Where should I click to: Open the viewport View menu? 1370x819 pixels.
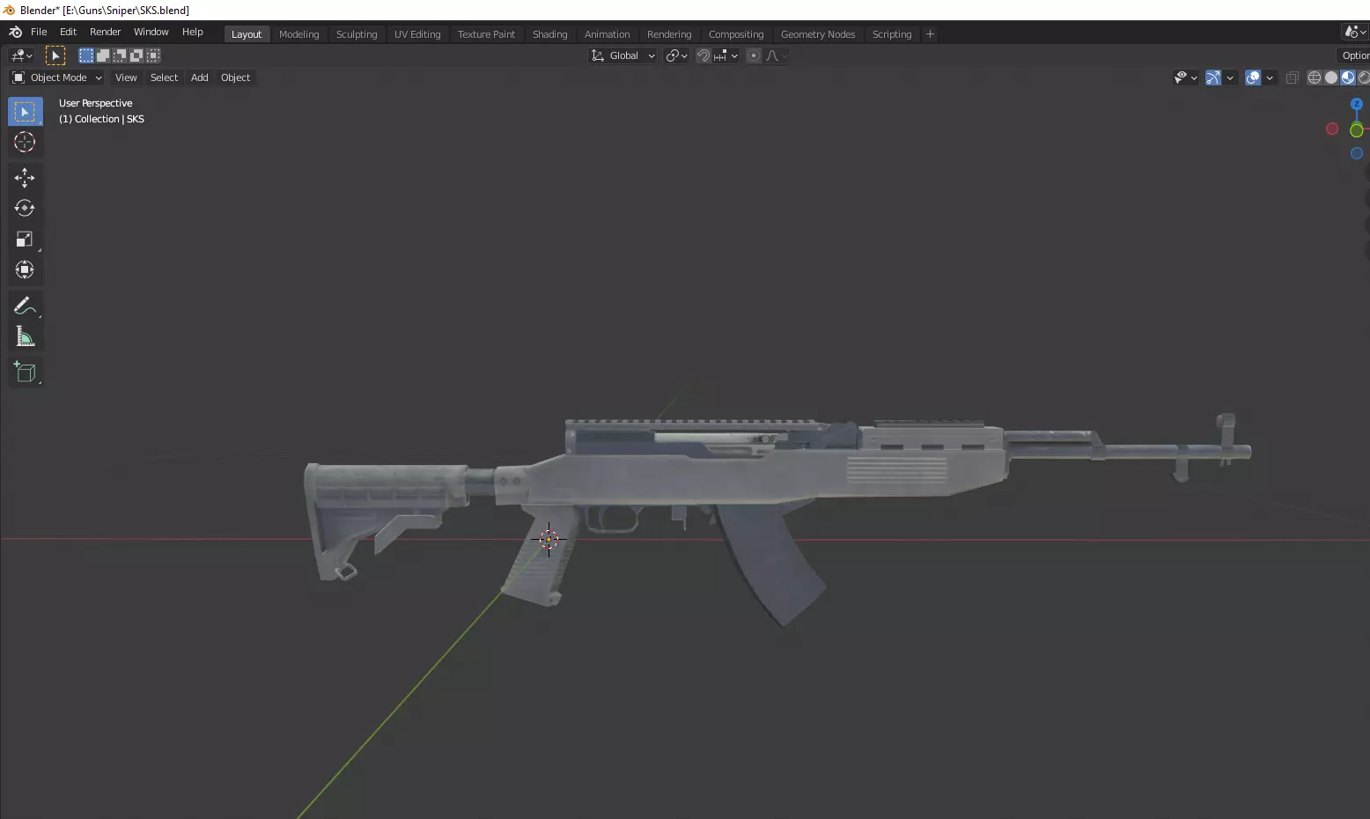click(x=126, y=77)
